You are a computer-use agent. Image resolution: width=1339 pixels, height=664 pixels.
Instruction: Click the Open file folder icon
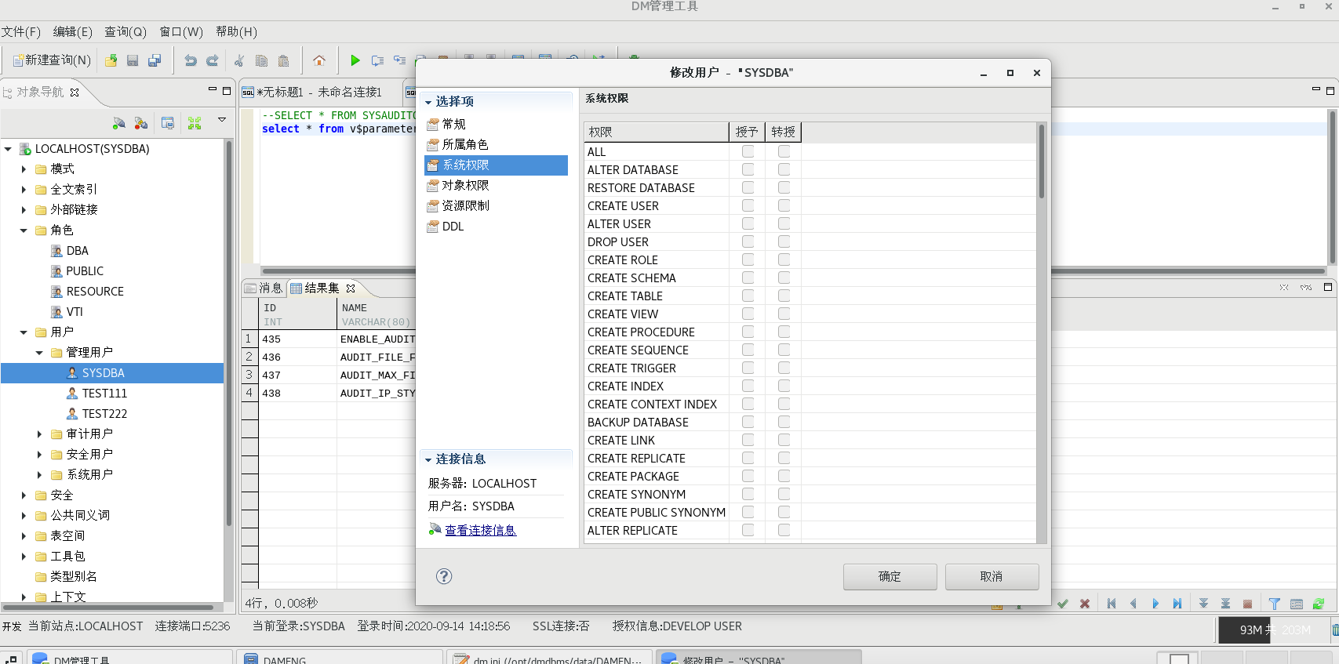111,60
